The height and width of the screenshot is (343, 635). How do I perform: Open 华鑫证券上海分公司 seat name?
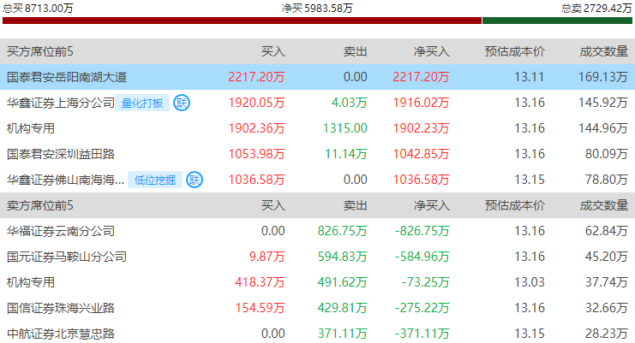(61, 103)
